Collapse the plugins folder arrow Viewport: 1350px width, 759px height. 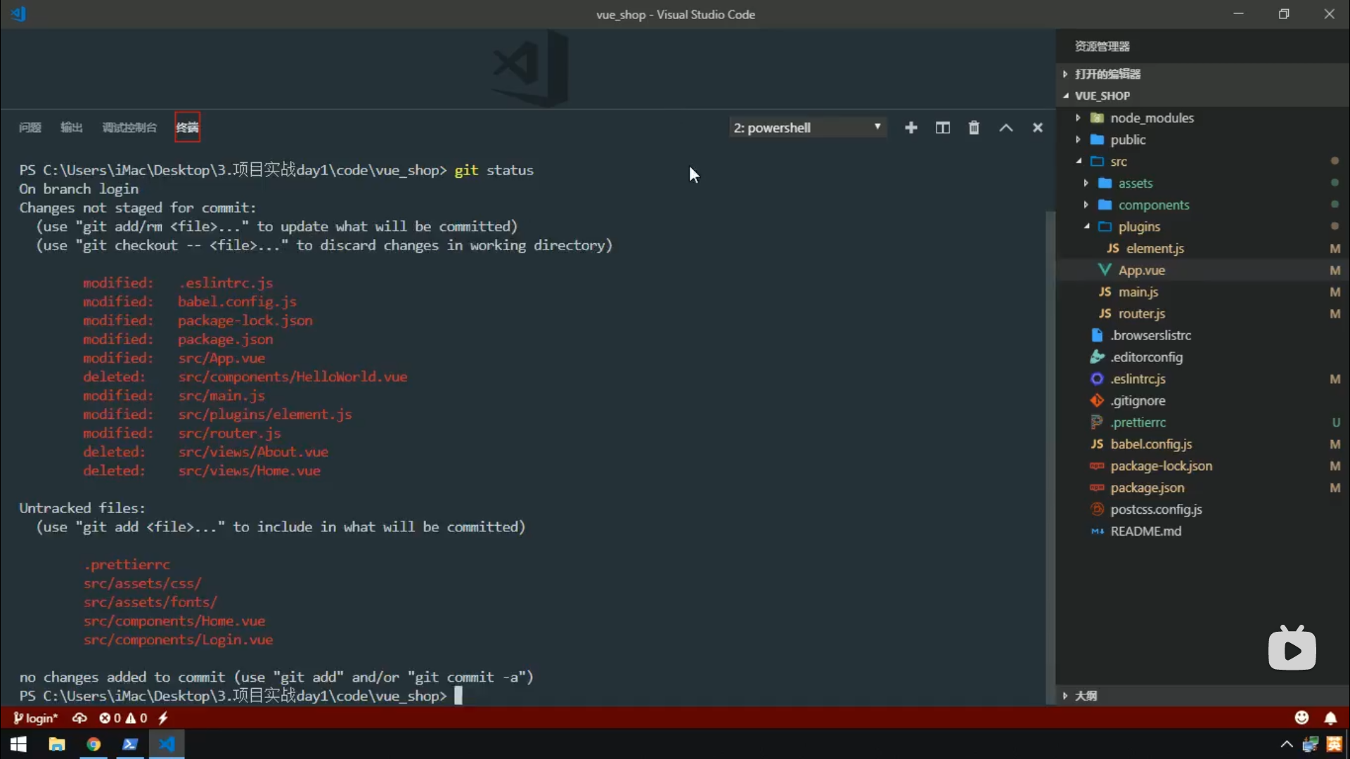click(x=1087, y=226)
